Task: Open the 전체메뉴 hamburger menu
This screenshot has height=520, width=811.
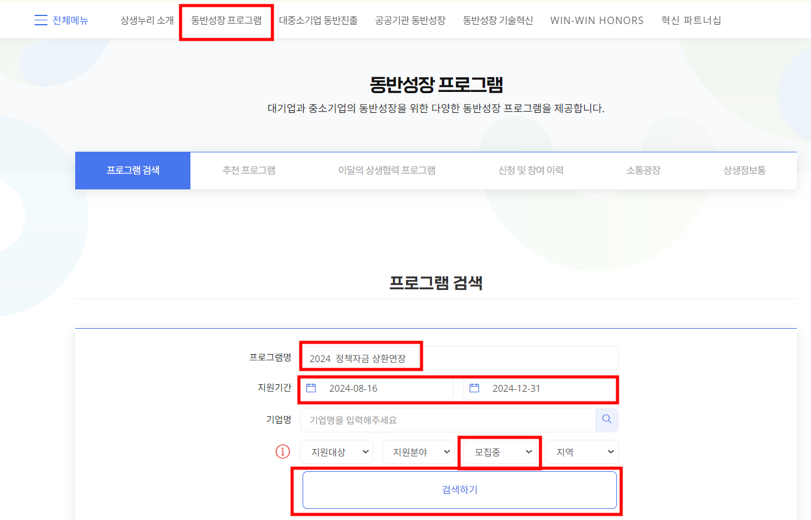Action: click(60, 20)
